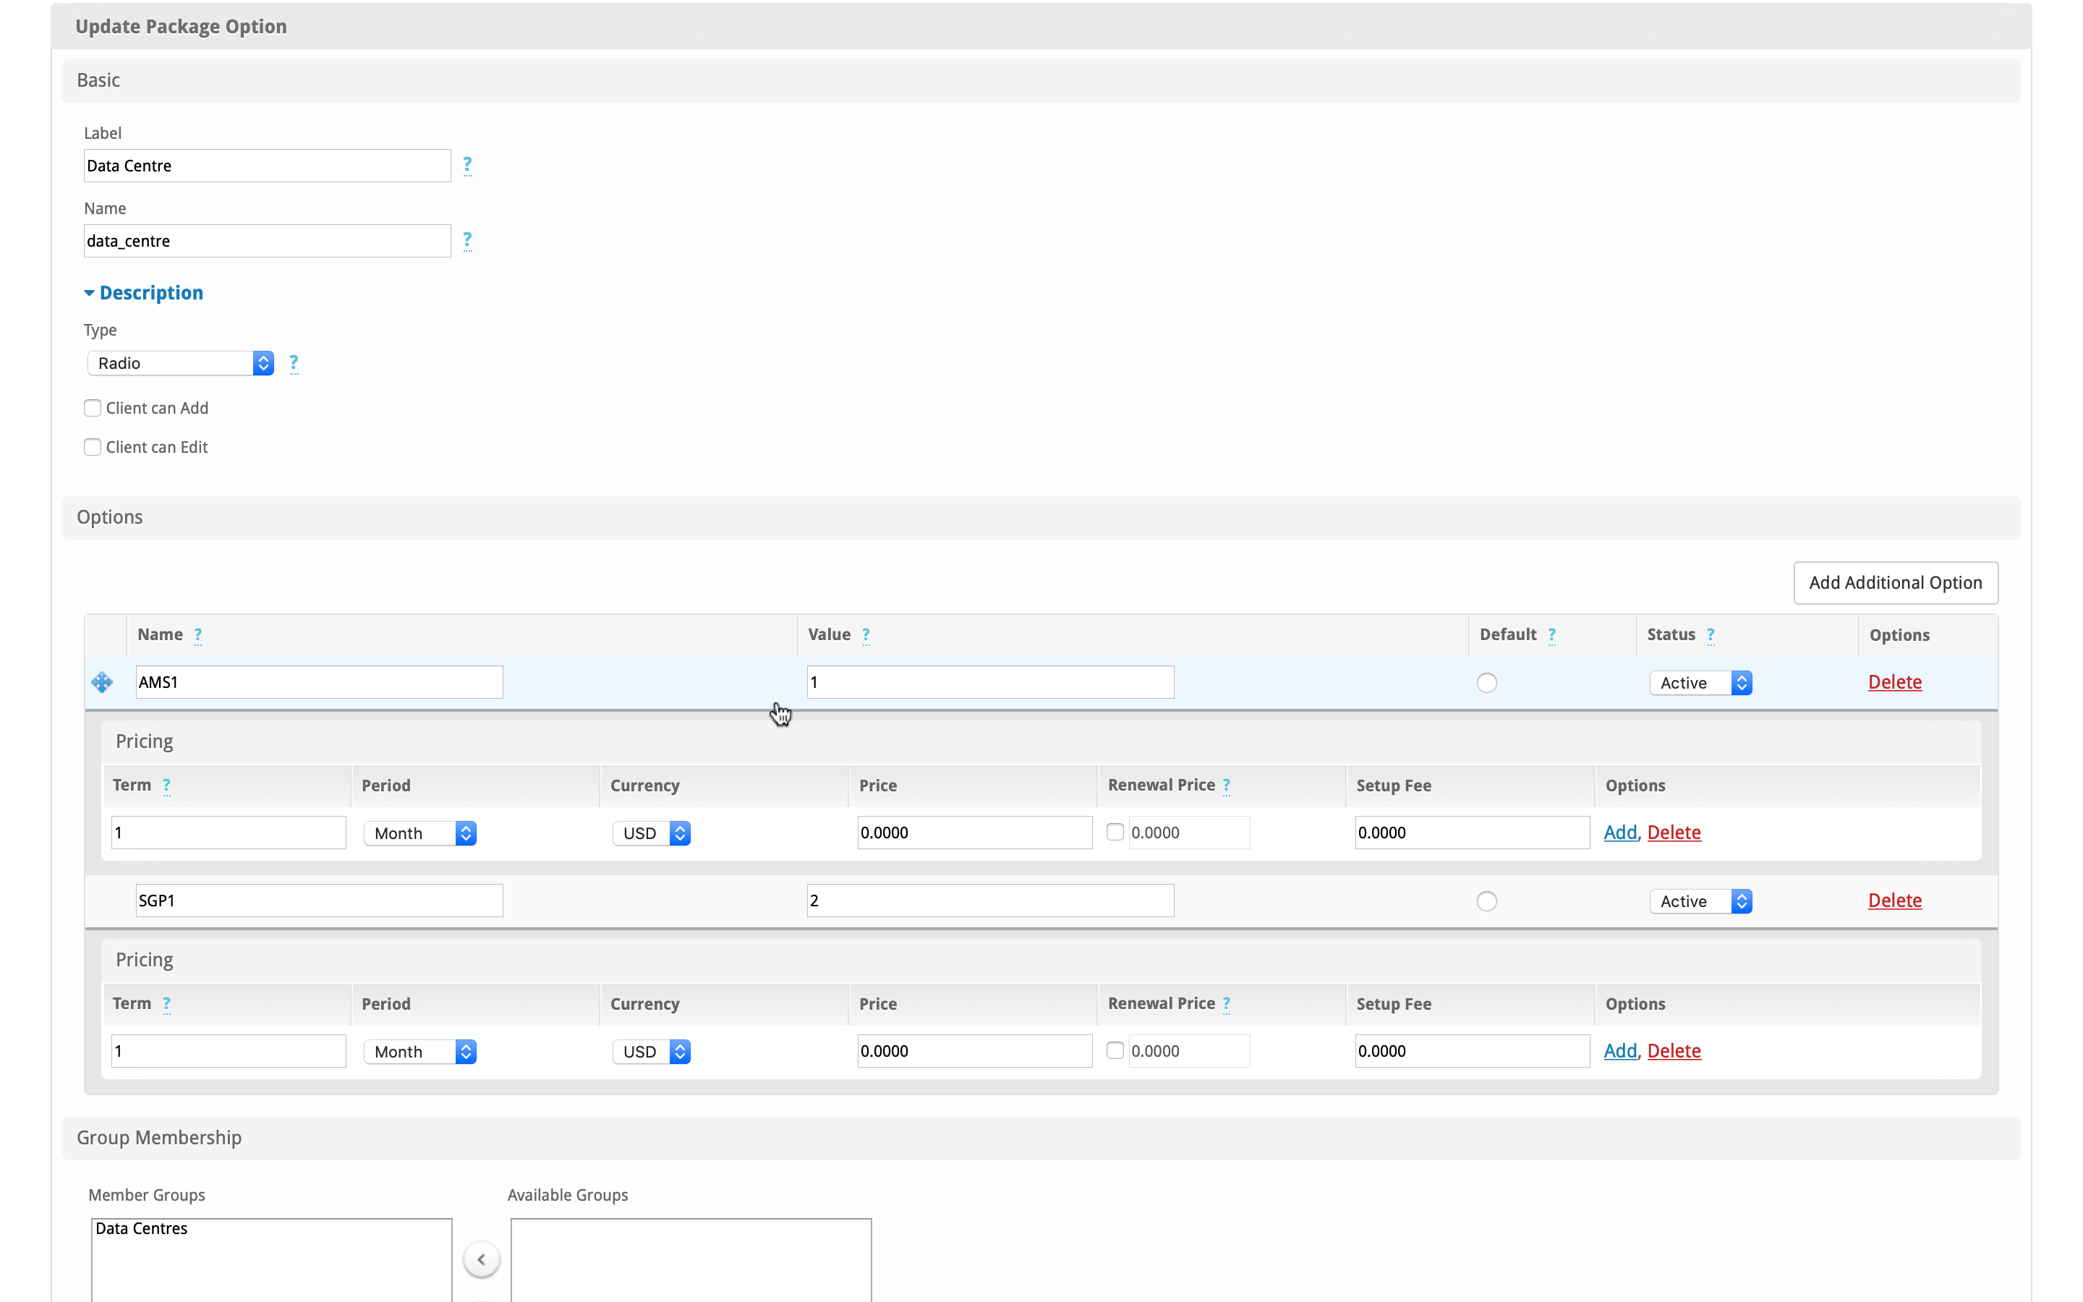
Task: Click the Term help icon in SGP1 pricing
Action: [167, 1004]
